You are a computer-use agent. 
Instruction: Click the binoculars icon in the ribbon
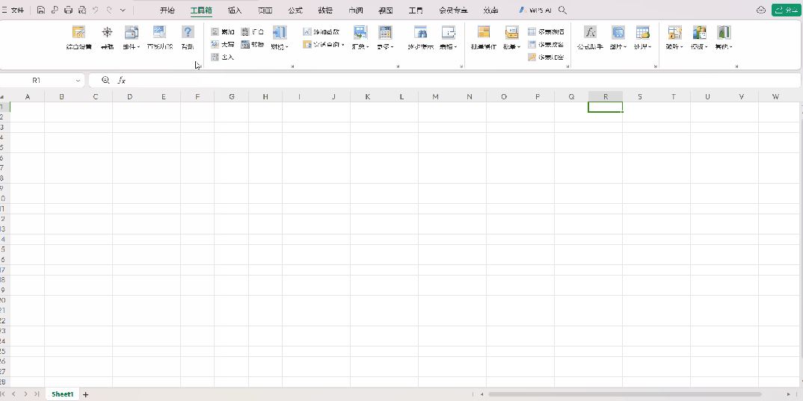point(421,33)
